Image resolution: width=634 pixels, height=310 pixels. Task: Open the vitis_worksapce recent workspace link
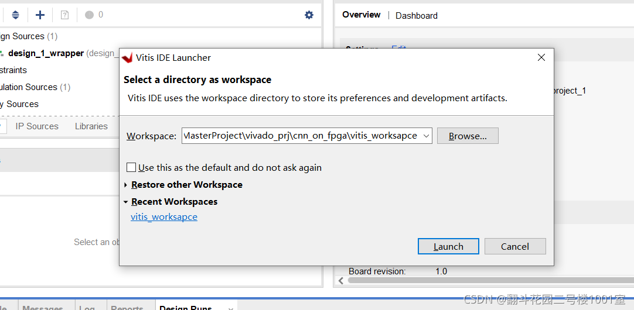(x=164, y=217)
